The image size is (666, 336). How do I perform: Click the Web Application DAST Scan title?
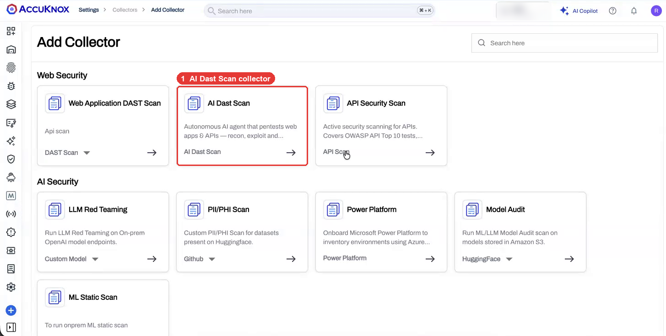click(115, 103)
